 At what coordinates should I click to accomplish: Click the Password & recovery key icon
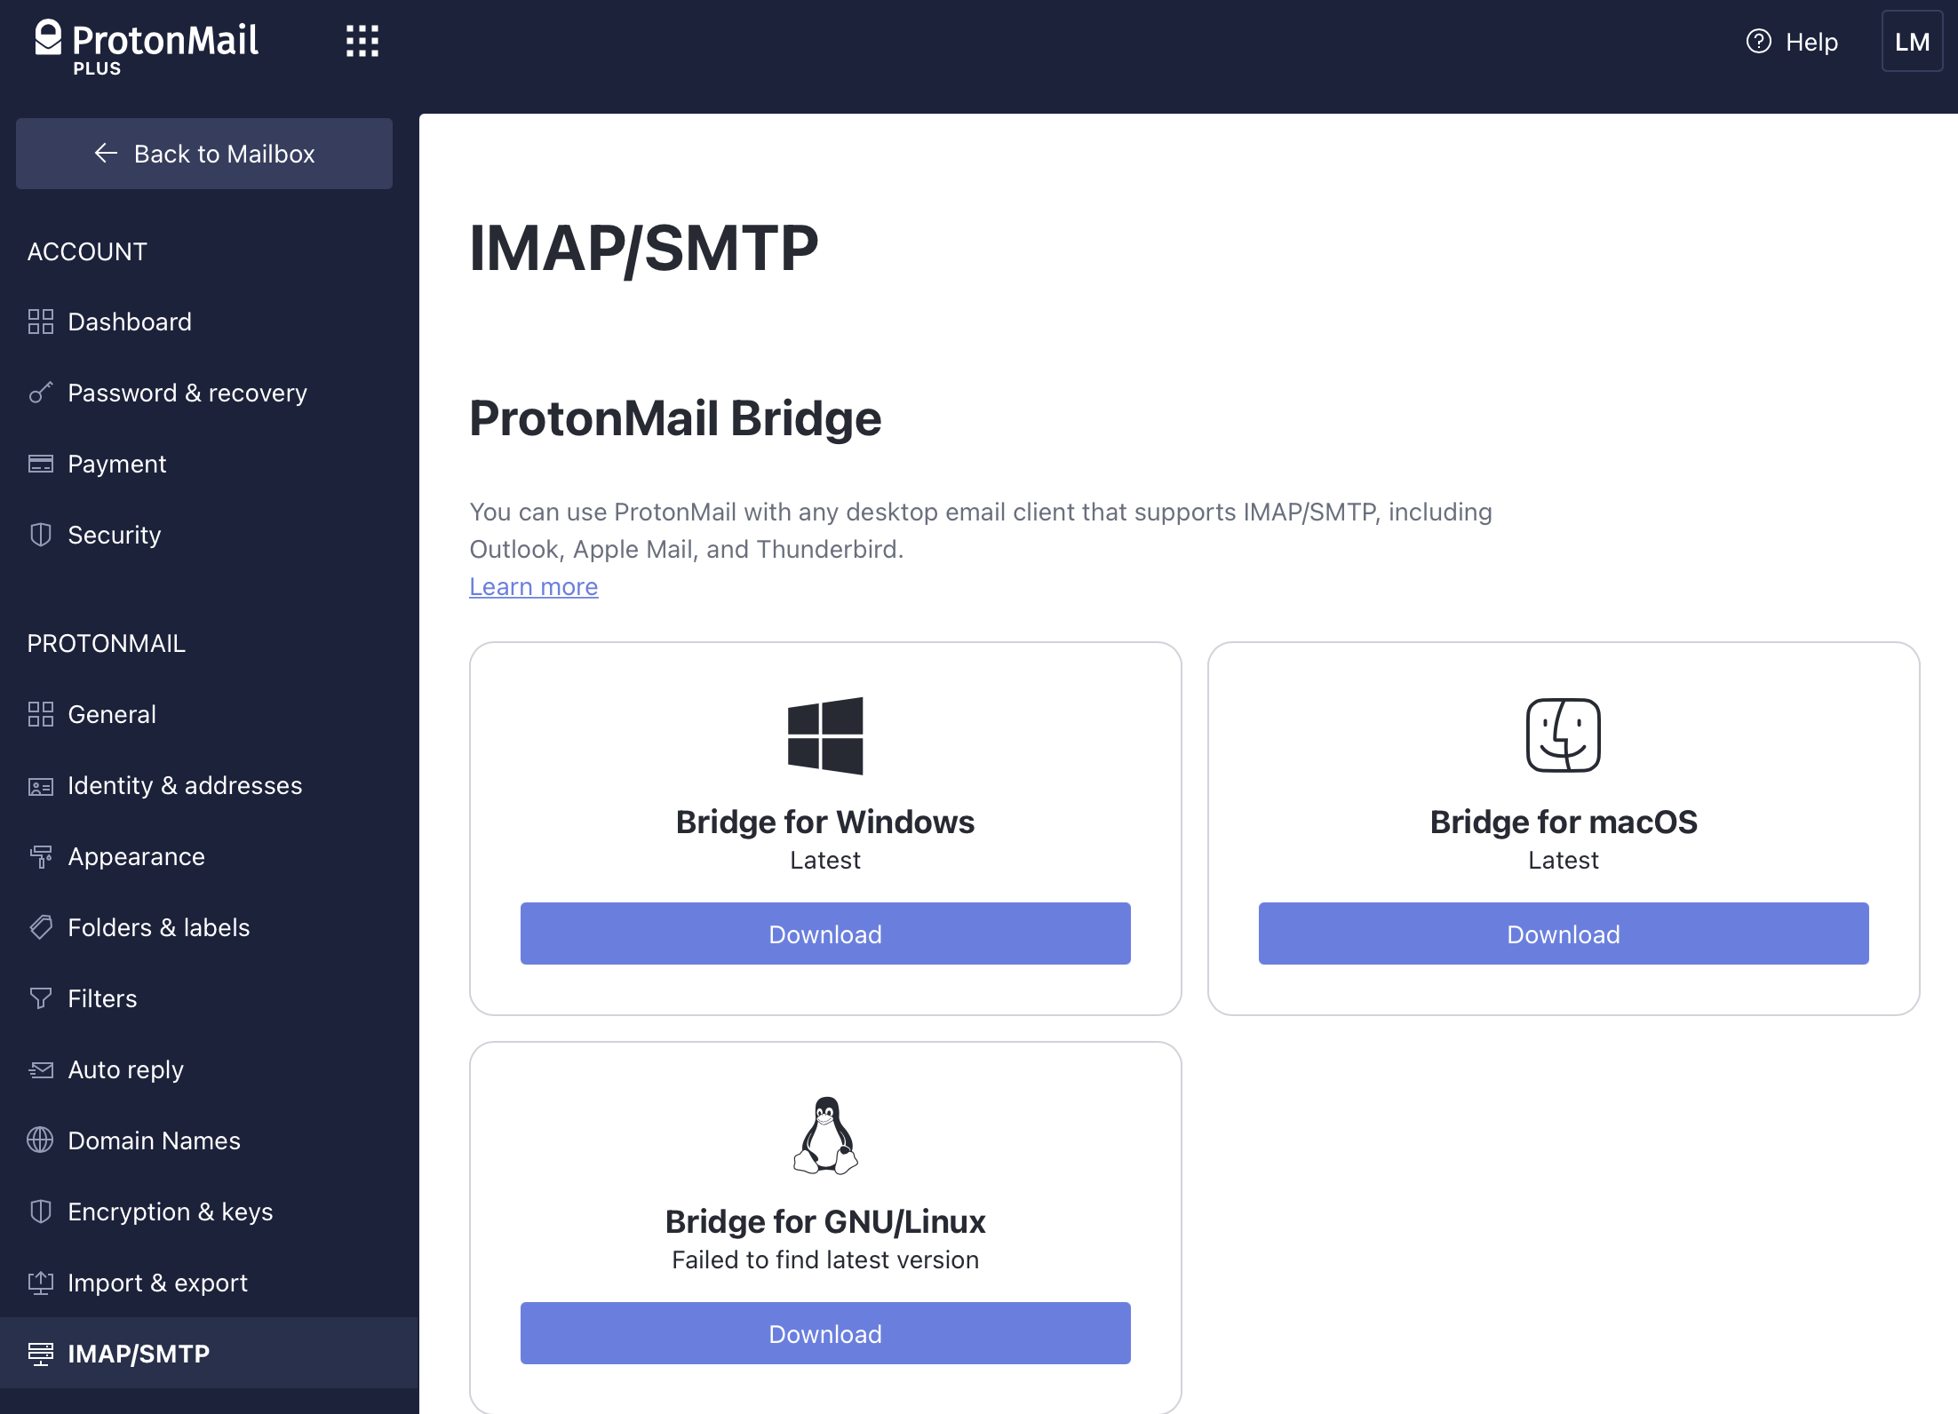click(x=41, y=393)
